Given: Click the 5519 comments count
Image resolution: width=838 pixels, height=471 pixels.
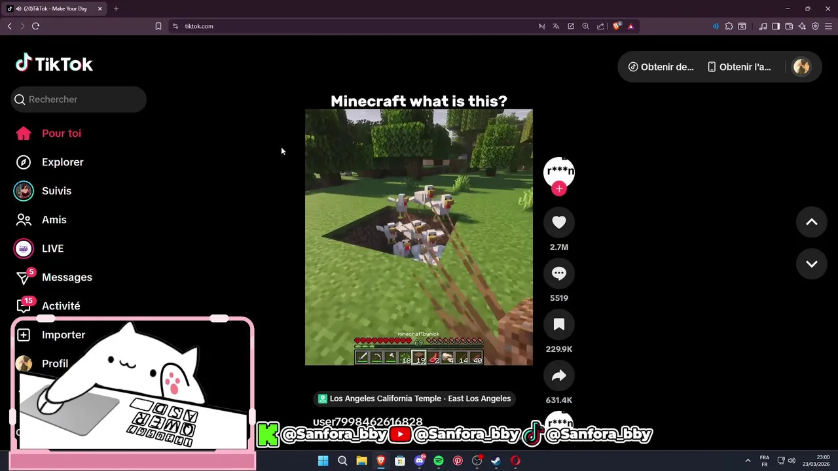Looking at the screenshot, I should (x=559, y=298).
